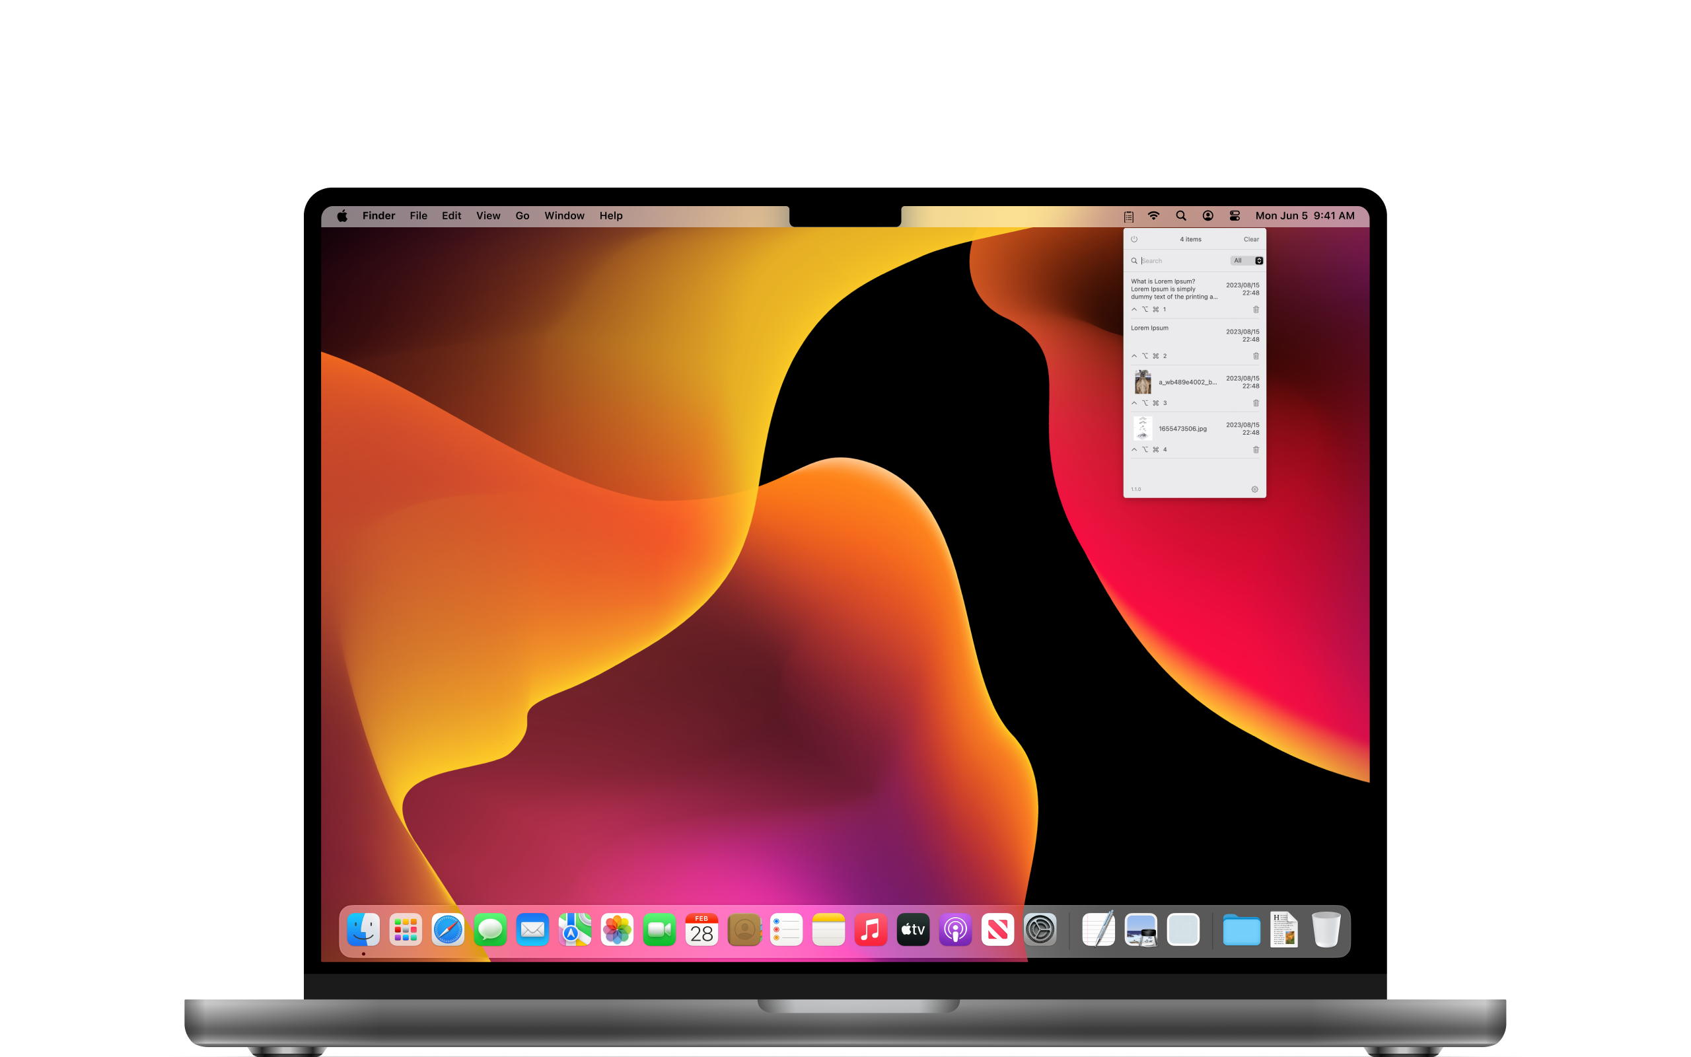Screen dimensions: 1691x1057
Task: Click the version '1.1.0' label
Action: click(1135, 490)
